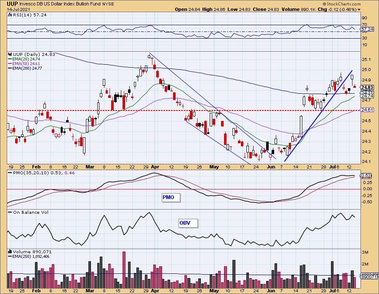Screen dimensions: 379x294
Task: Click the 24.61 EMA price tag on the right axis
Action: (367, 110)
